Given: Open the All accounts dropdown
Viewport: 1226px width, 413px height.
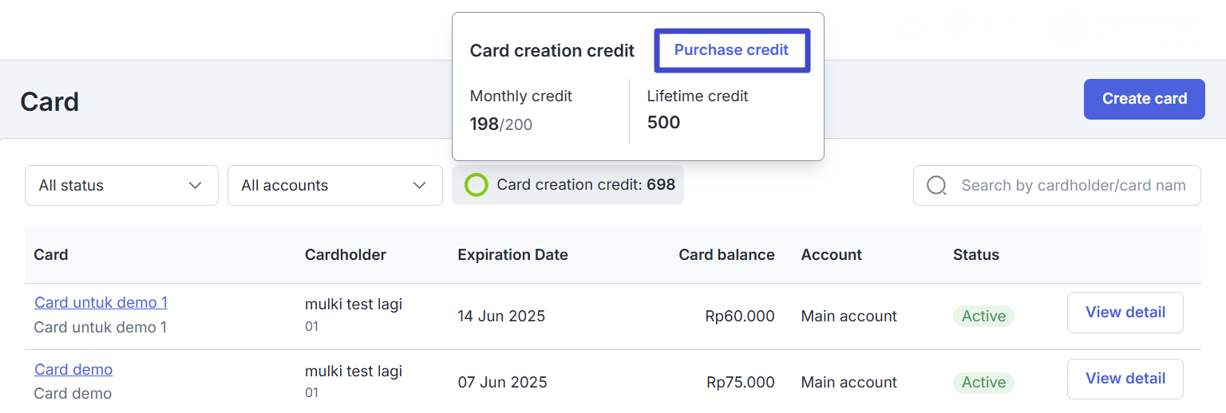Looking at the screenshot, I should (335, 185).
